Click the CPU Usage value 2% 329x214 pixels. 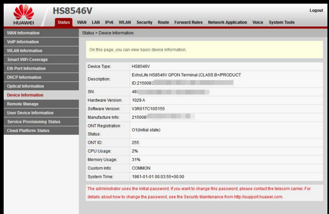[135, 151]
